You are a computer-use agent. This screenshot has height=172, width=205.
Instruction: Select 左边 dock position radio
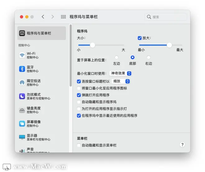pos(116,57)
